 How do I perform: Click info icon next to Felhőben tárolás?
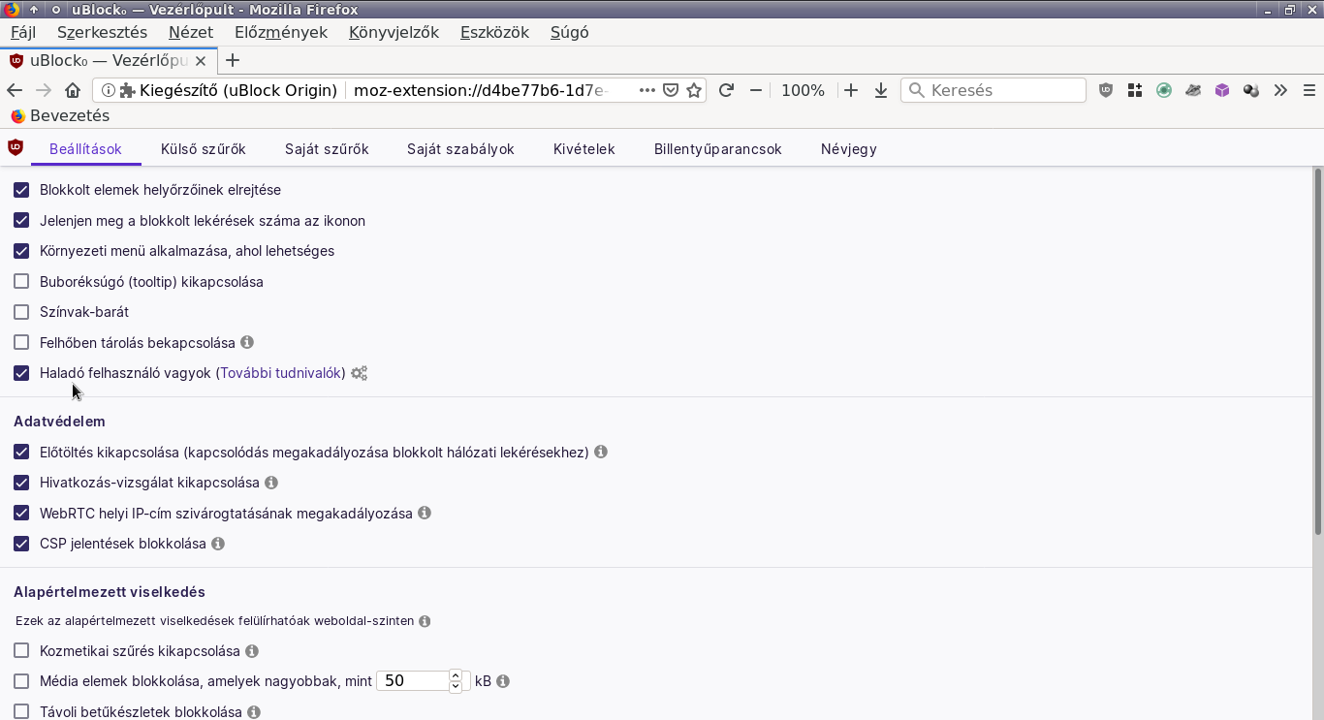point(247,342)
